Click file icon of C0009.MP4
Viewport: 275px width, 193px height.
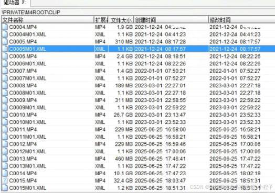coord(5,100)
